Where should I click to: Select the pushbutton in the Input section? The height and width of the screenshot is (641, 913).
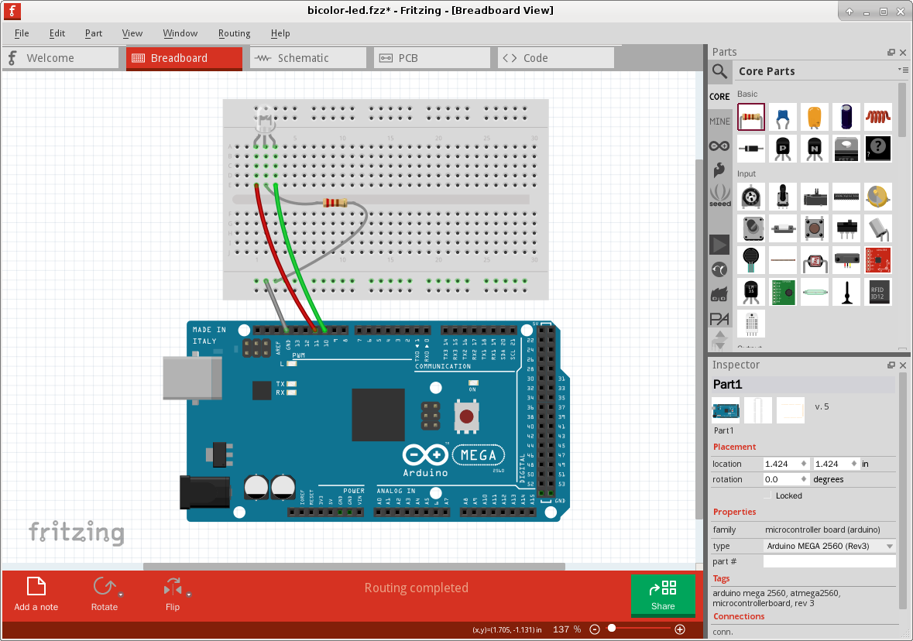point(815,228)
